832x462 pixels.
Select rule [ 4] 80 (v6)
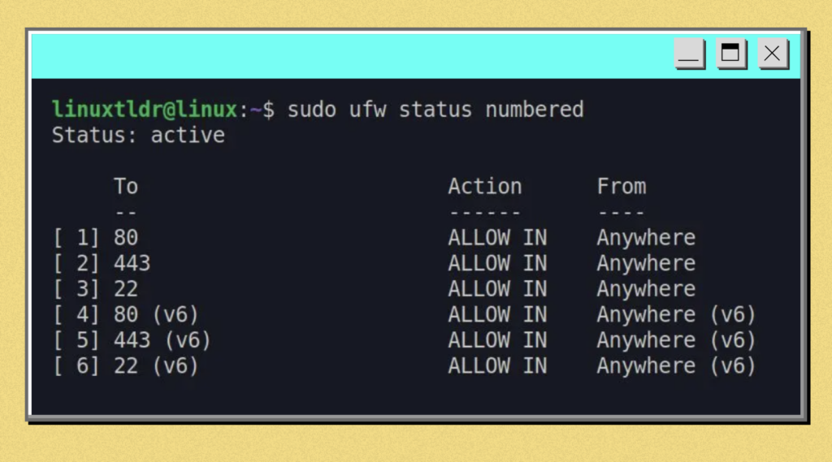coord(405,314)
